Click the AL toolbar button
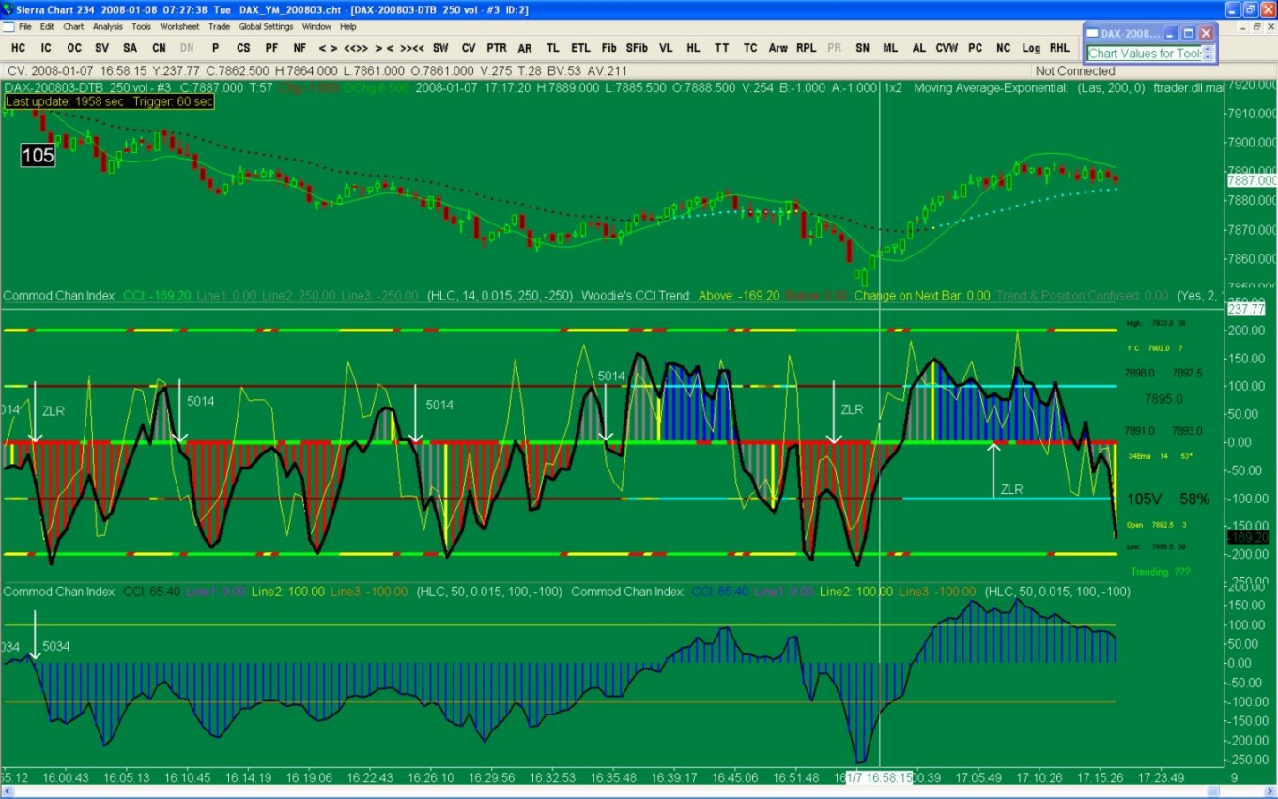 [918, 48]
